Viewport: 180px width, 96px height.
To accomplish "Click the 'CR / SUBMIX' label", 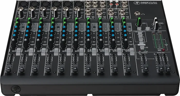I will coord(142,53).
